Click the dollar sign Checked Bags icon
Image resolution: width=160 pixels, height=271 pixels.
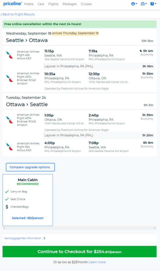coord(7,207)
